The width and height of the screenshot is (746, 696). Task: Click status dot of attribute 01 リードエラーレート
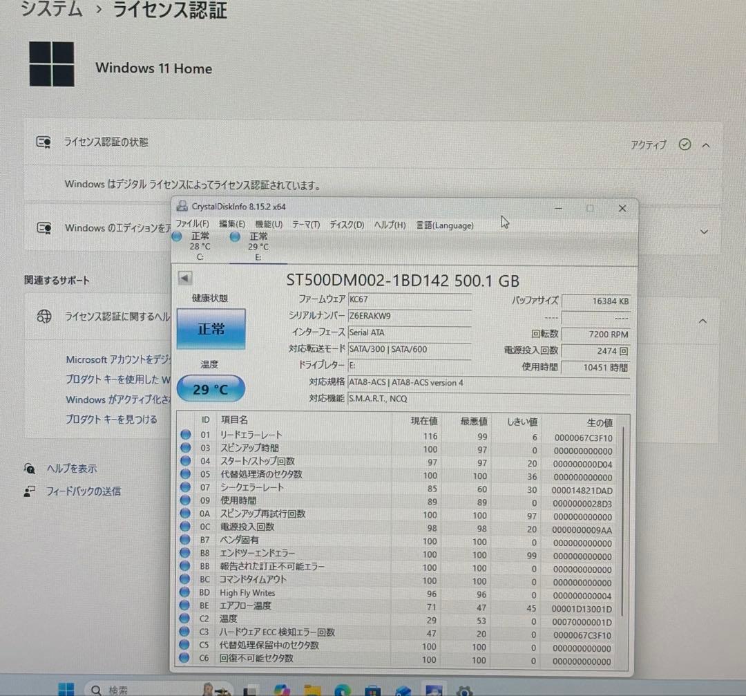click(x=186, y=435)
